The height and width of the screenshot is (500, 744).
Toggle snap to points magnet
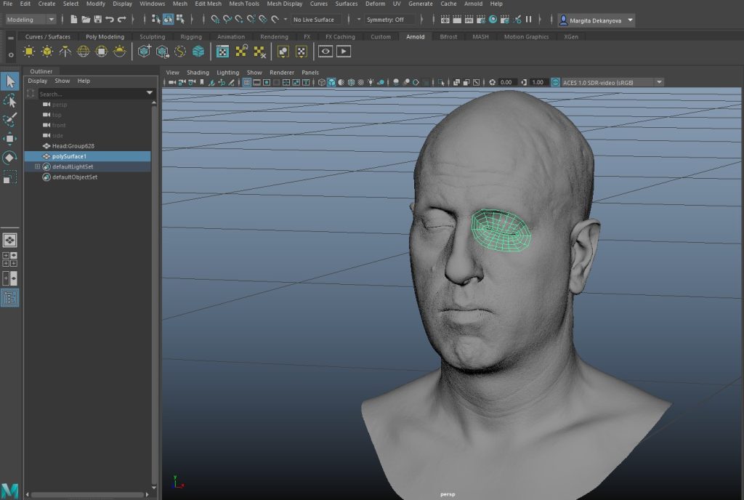[x=239, y=20]
